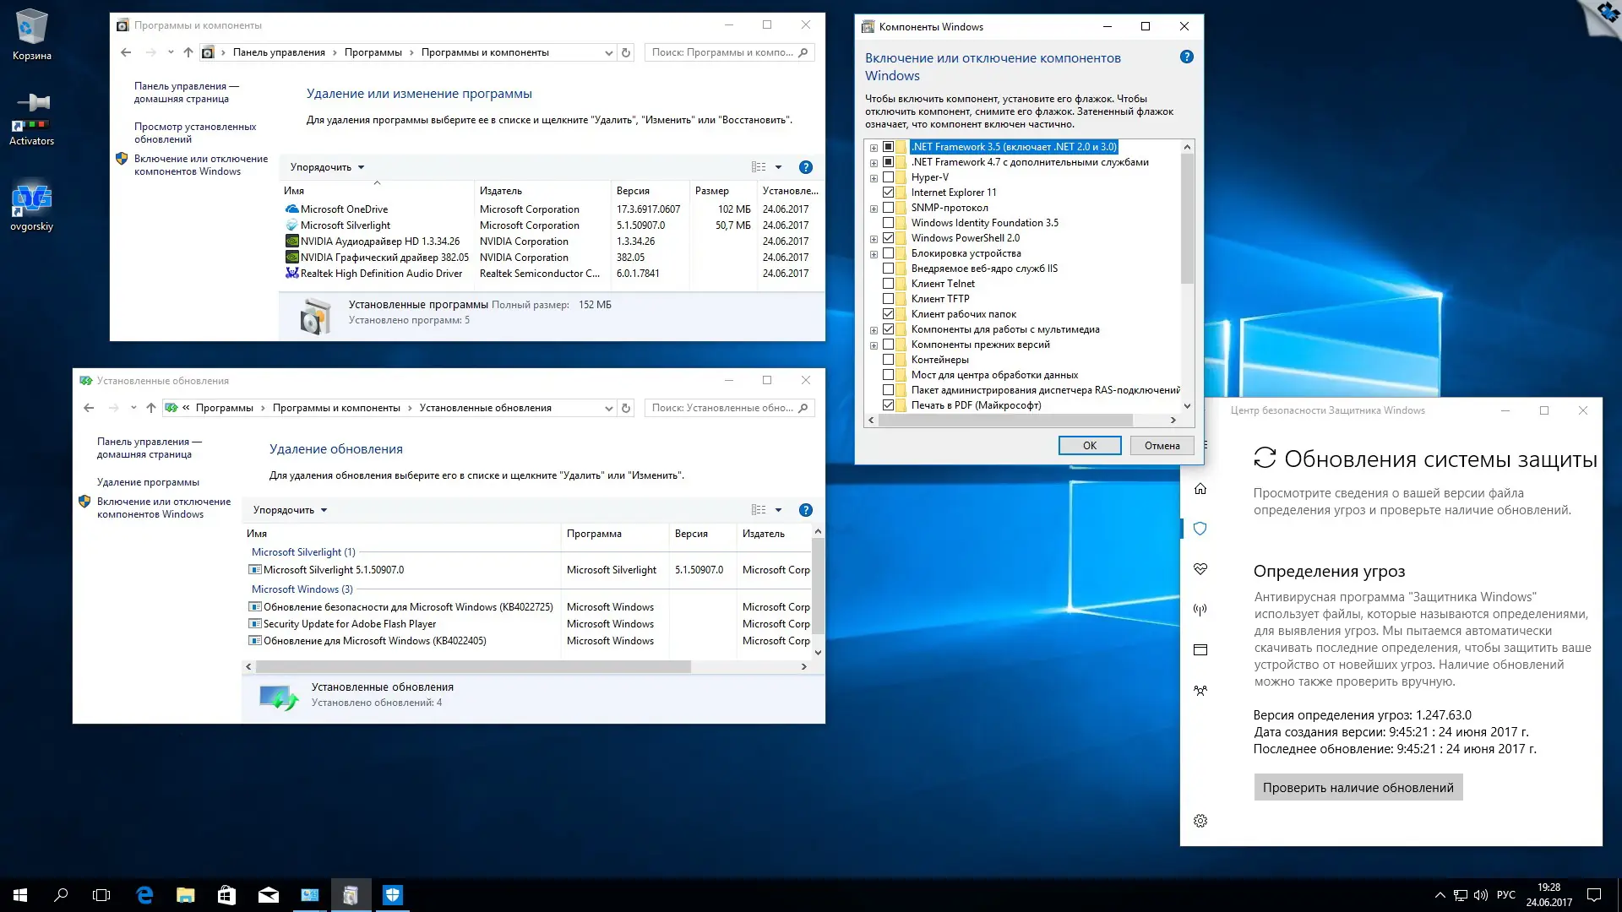The width and height of the screenshot is (1622, 912).
Task: Open Microsoft Edge from taskbar
Action: click(144, 895)
